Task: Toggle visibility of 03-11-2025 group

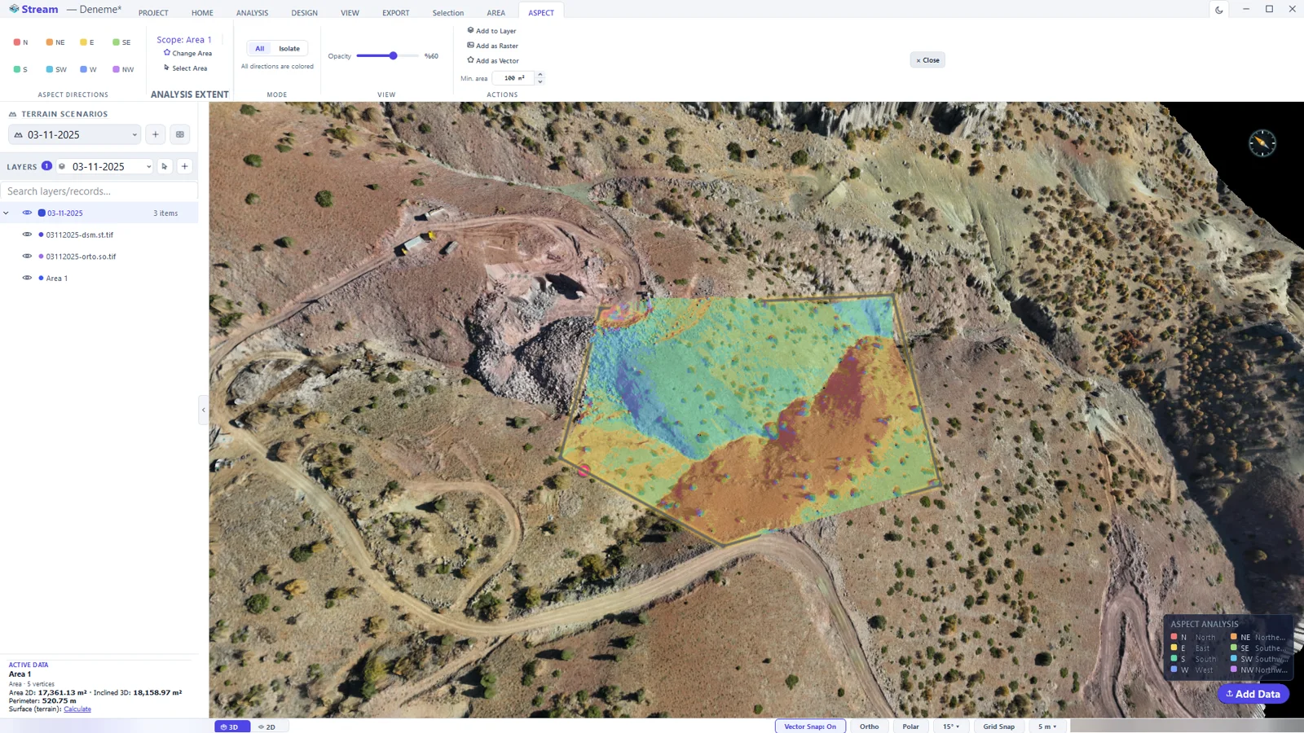Action: tap(27, 213)
